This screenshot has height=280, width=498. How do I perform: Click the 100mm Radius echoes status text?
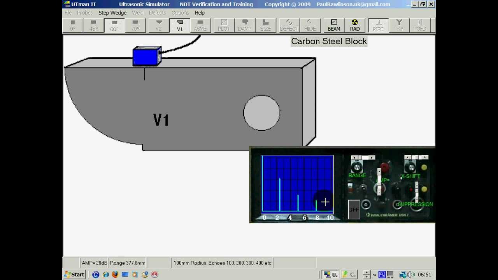[223, 263]
